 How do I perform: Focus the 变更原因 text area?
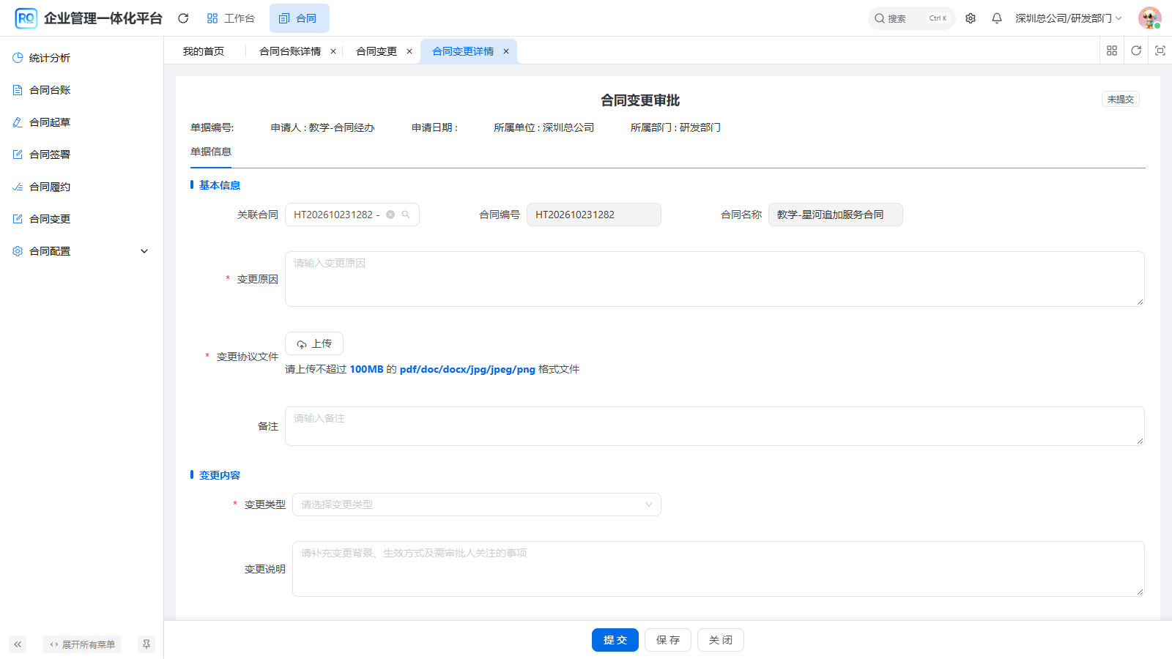tap(715, 279)
